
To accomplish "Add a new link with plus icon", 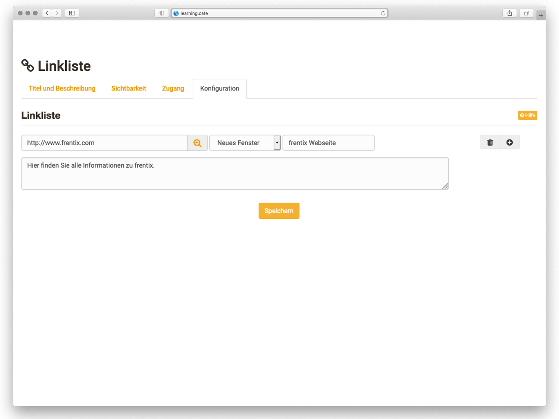I will coord(509,142).
